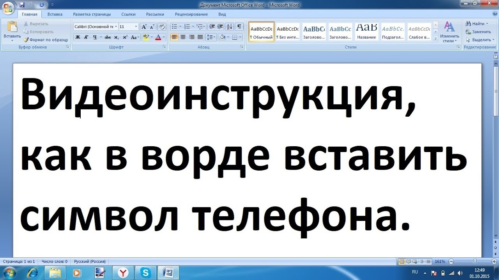This screenshot has height=280, width=499.
Task: Open the font size 11 dropdown
Action: coord(136,27)
